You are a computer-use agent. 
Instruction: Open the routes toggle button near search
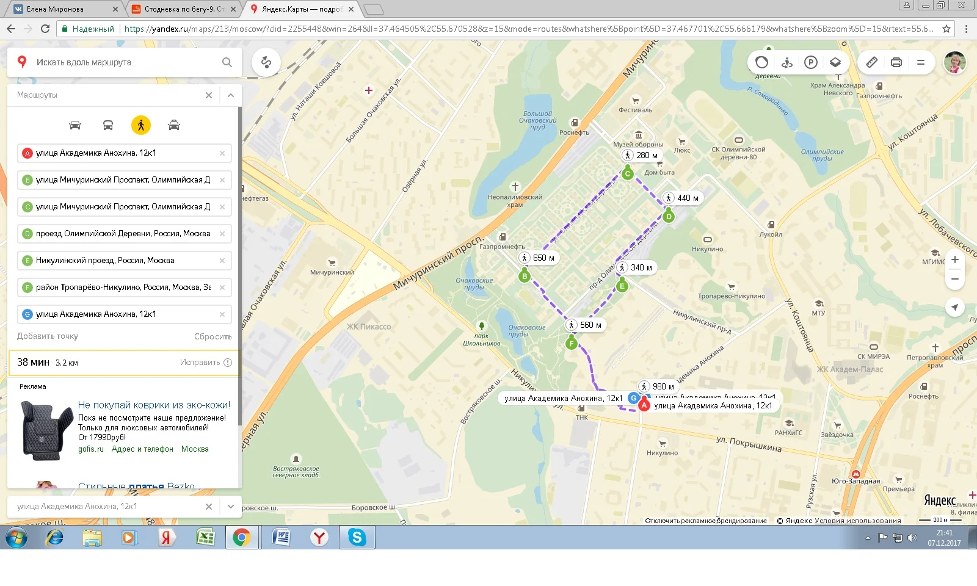tap(266, 62)
